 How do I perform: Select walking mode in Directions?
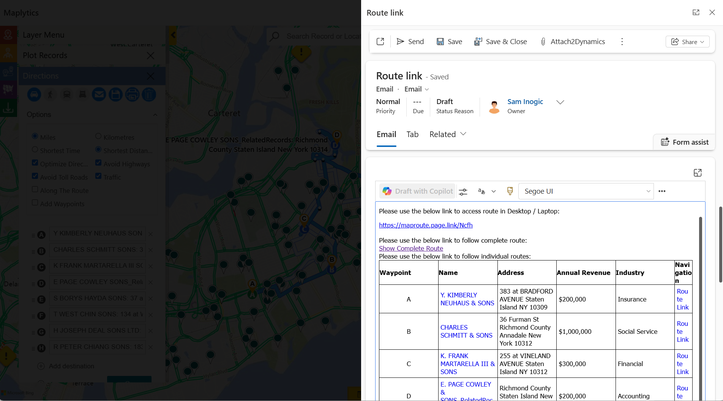tap(50, 95)
